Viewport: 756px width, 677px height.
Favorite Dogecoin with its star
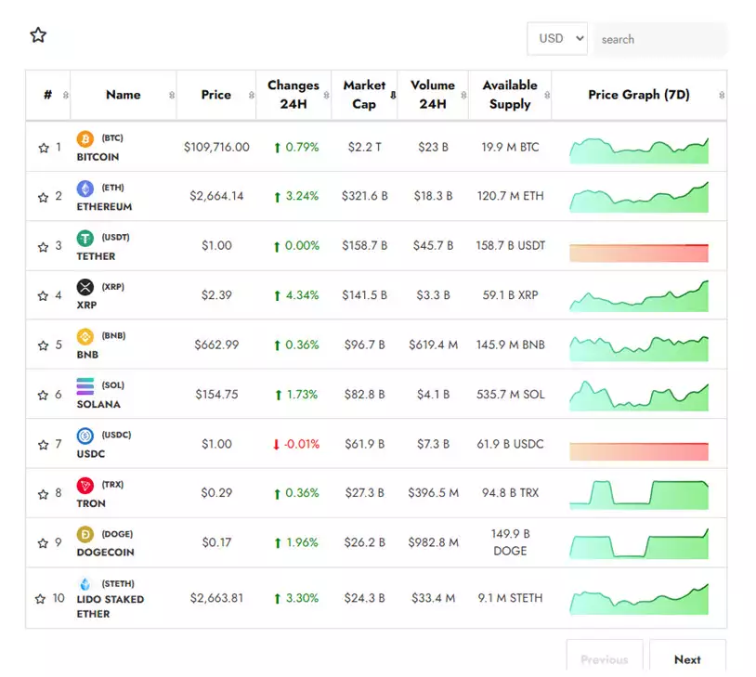point(44,543)
